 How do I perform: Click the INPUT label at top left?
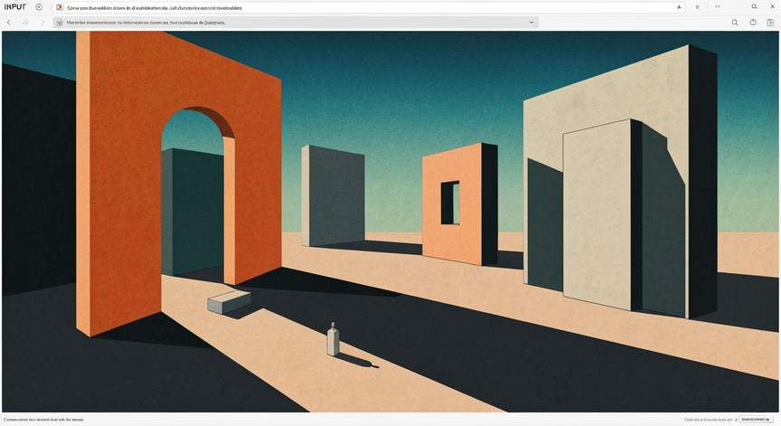(x=15, y=7)
